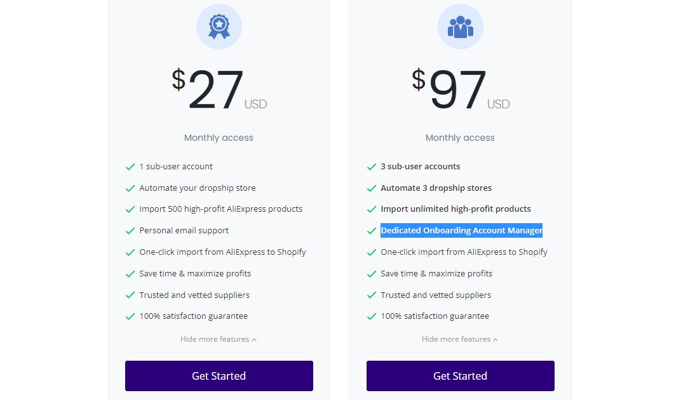Click checkmark beside 3 sub-user accounts
This screenshot has height=400, width=695.
[372, 167]
